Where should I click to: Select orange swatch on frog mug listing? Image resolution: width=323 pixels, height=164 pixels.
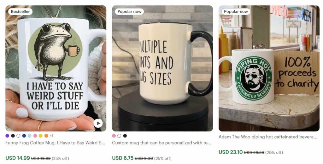(46, 136)
